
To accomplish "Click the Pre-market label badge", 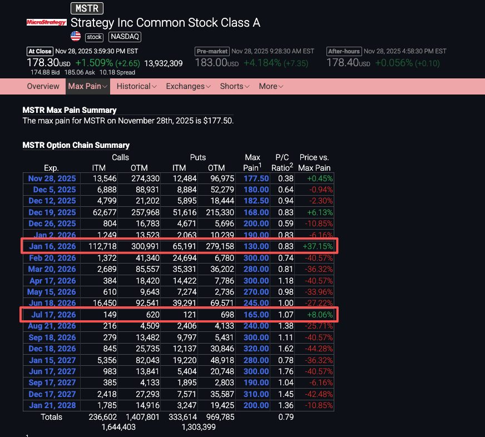I will click(212, 51).
